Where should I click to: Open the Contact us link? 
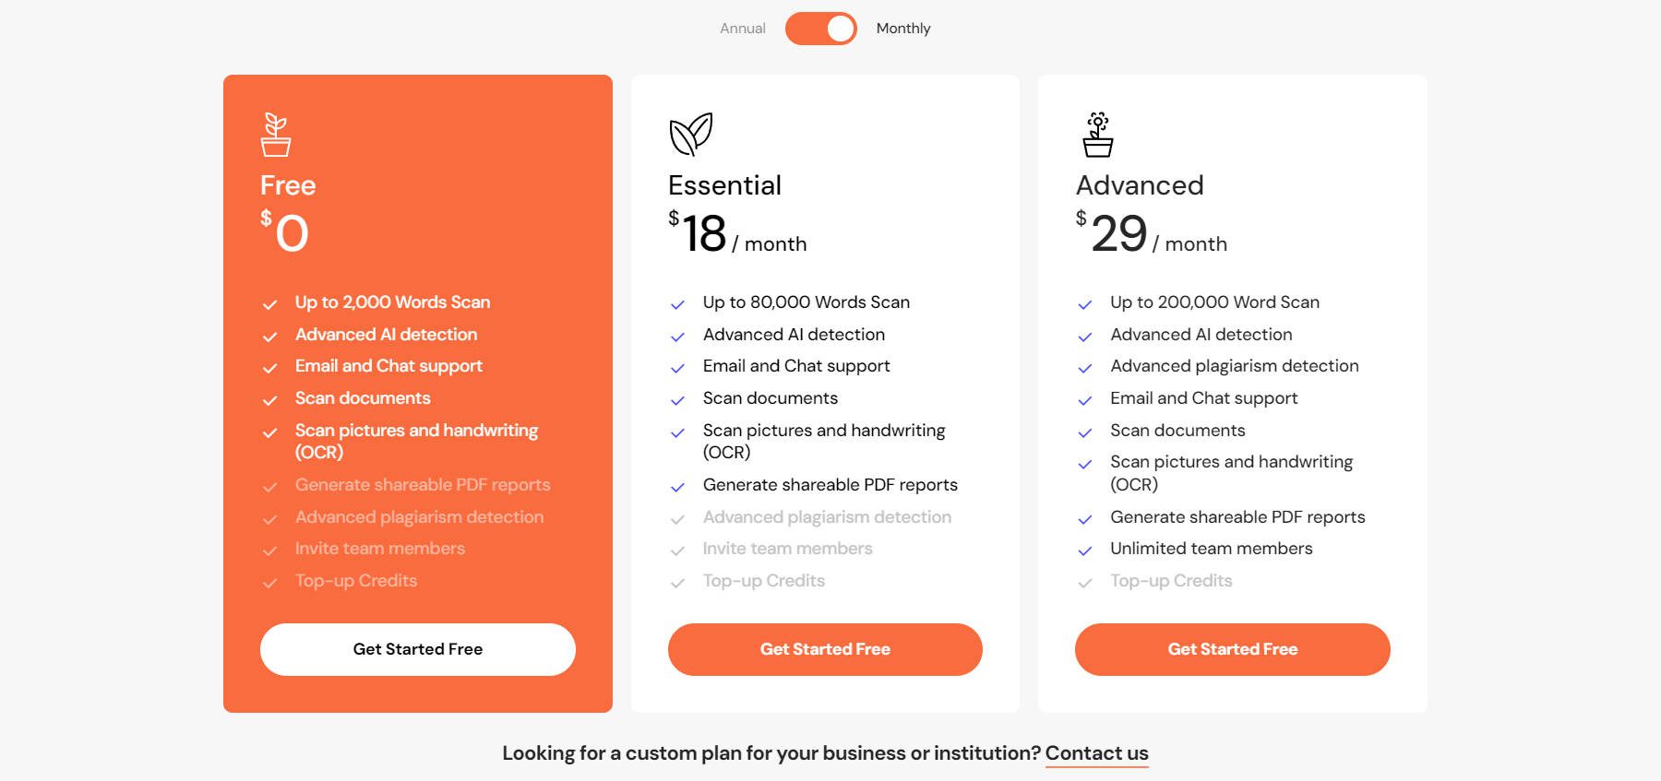coord(1096,753)
